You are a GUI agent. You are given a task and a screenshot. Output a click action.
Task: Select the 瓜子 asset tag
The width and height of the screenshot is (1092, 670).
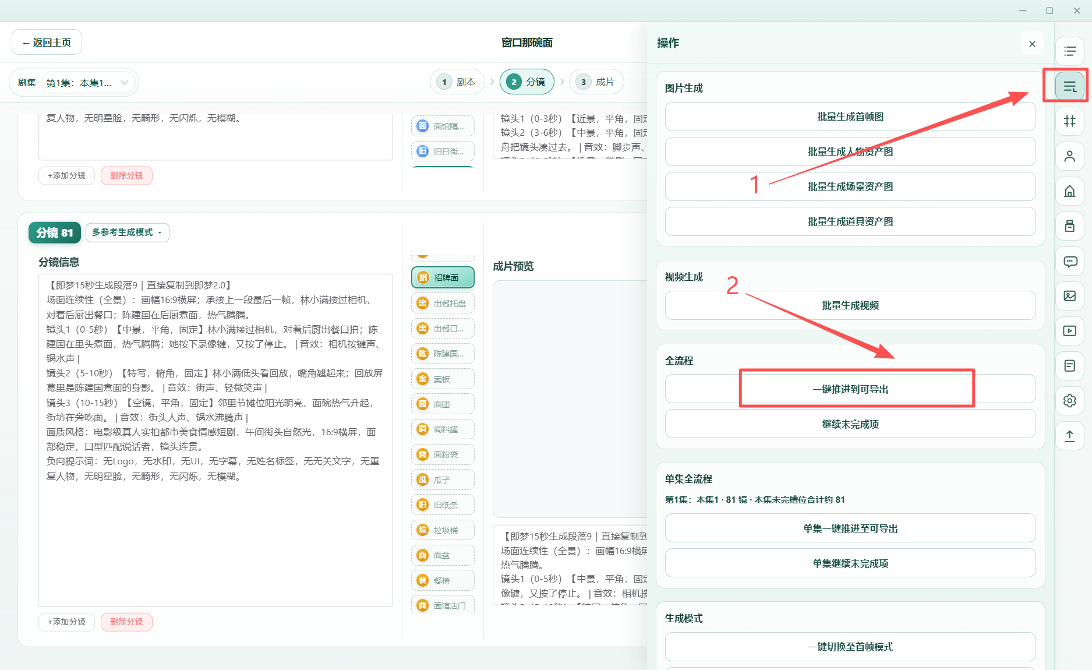[443, 479]
